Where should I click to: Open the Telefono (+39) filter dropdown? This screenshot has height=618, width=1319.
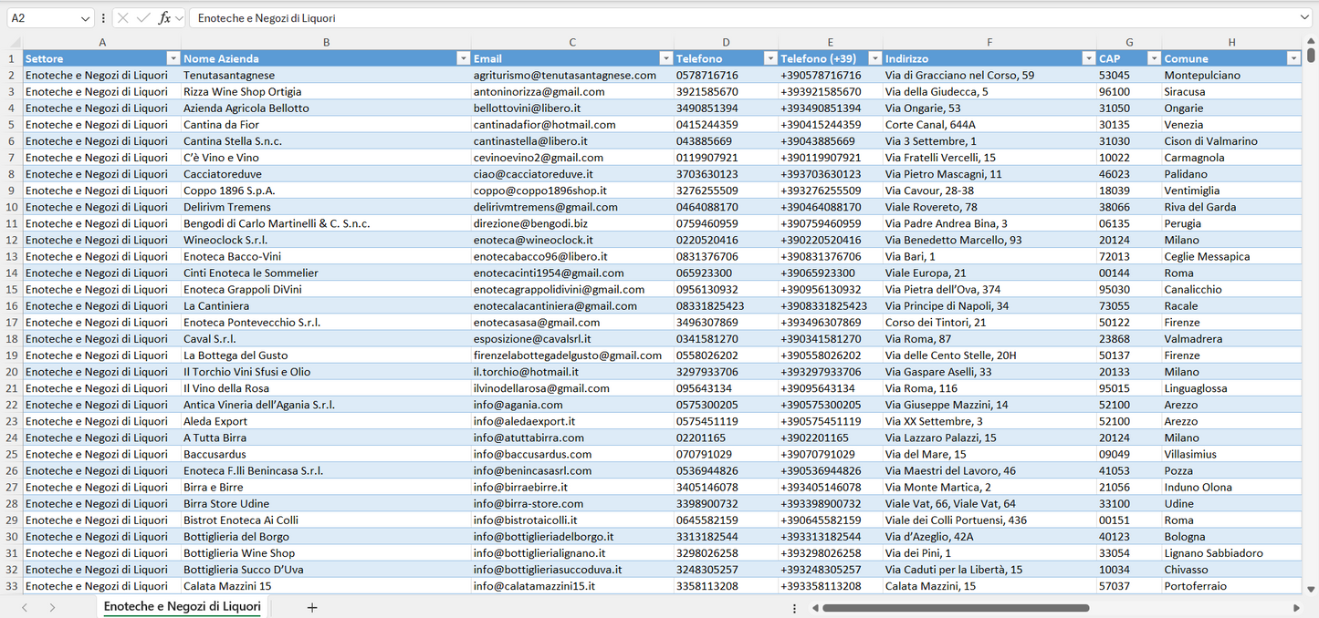[874, 58]
